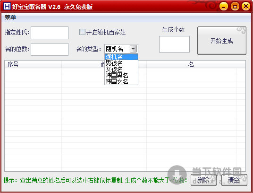Minimize the window with the yellow button
Image resolution: width=253 pixels, height=193 pixels.
[224, 7]
